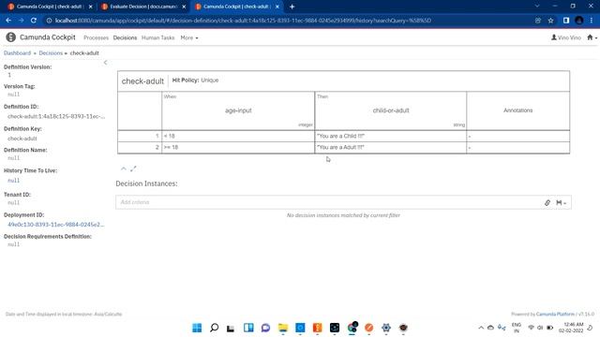
Task: Show hidden system tray icons
Action: coord(481,328)
